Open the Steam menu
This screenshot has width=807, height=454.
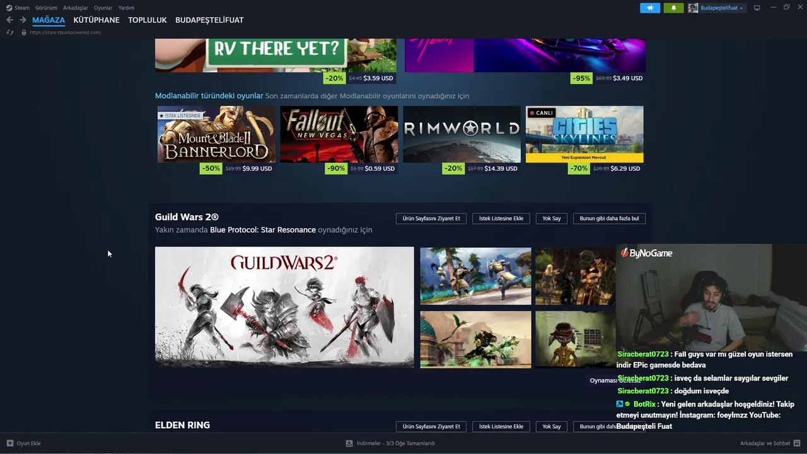pos(22,8)
